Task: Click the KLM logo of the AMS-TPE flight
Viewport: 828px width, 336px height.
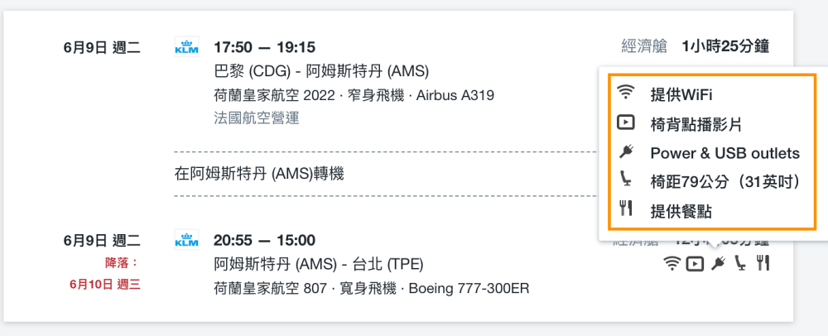Action: pyautogui.click(x=186, y=240)
